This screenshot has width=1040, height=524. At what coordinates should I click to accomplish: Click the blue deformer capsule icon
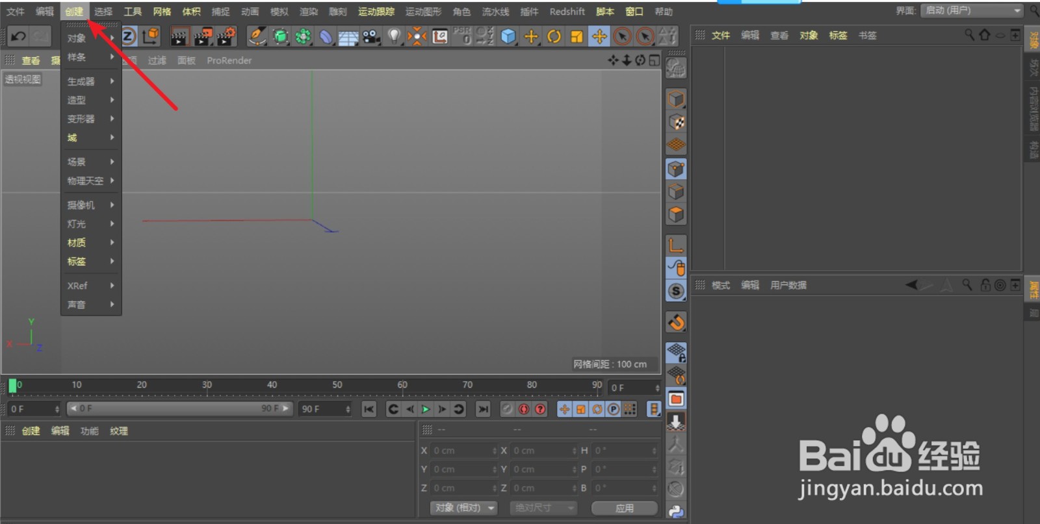pyautogui.click(x=326, y=36)
